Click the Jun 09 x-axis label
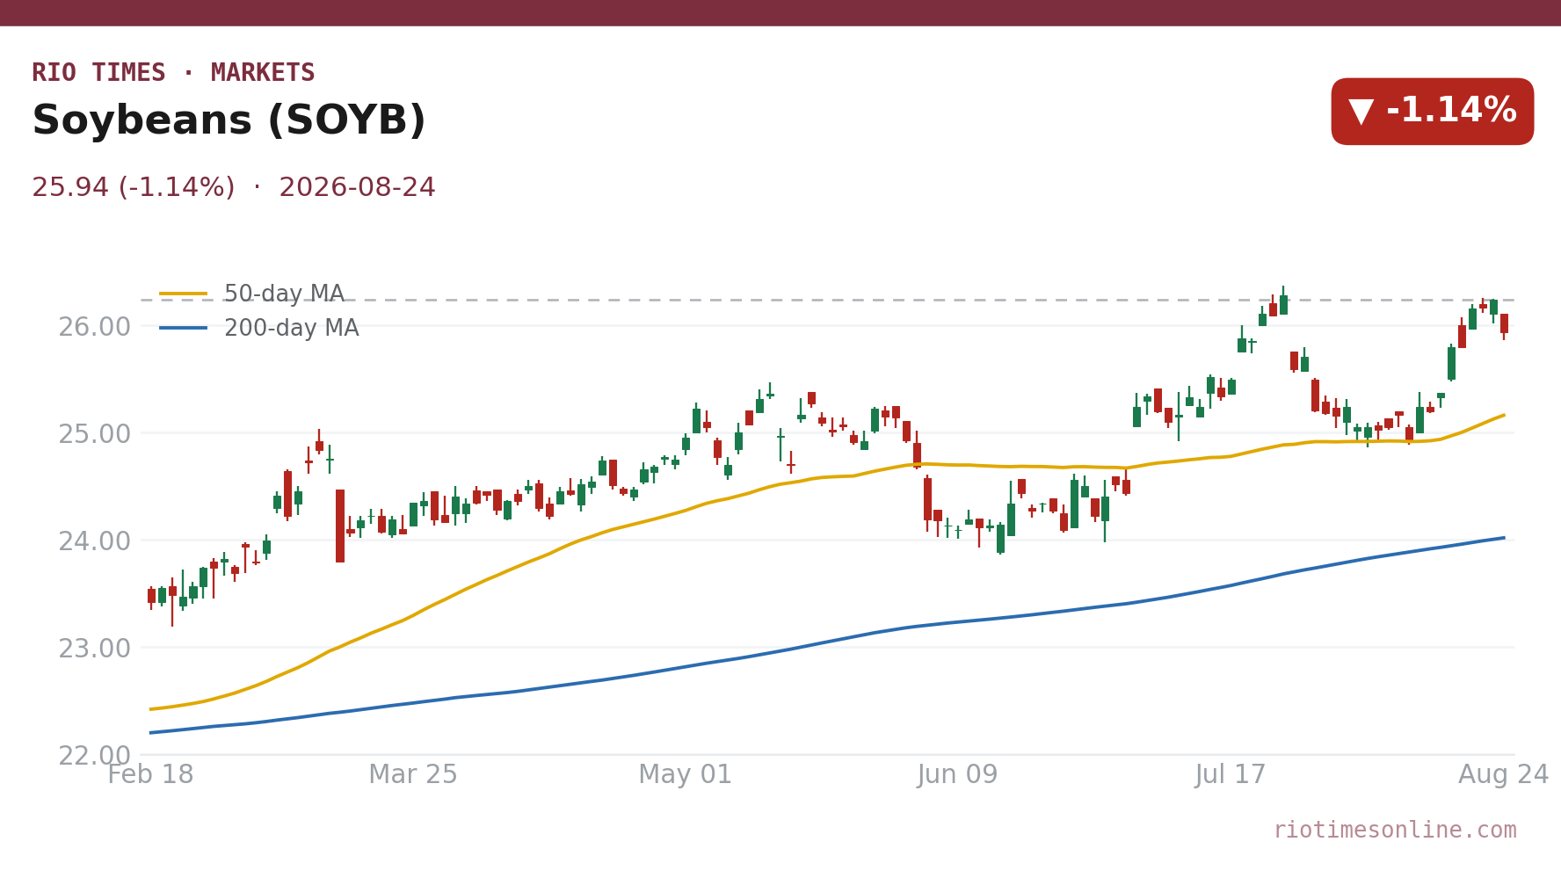Viewport: 1561px width, 878px height. click(957, 775)
